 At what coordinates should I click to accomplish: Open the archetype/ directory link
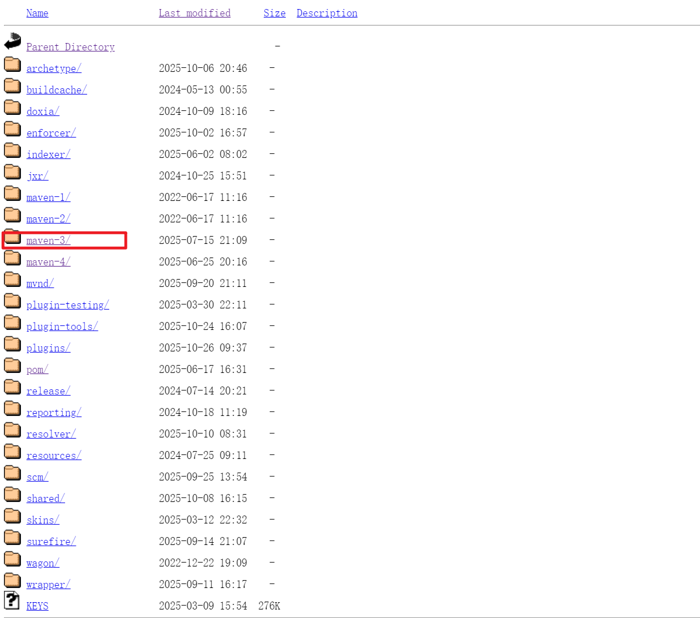[x=54, y=68]
